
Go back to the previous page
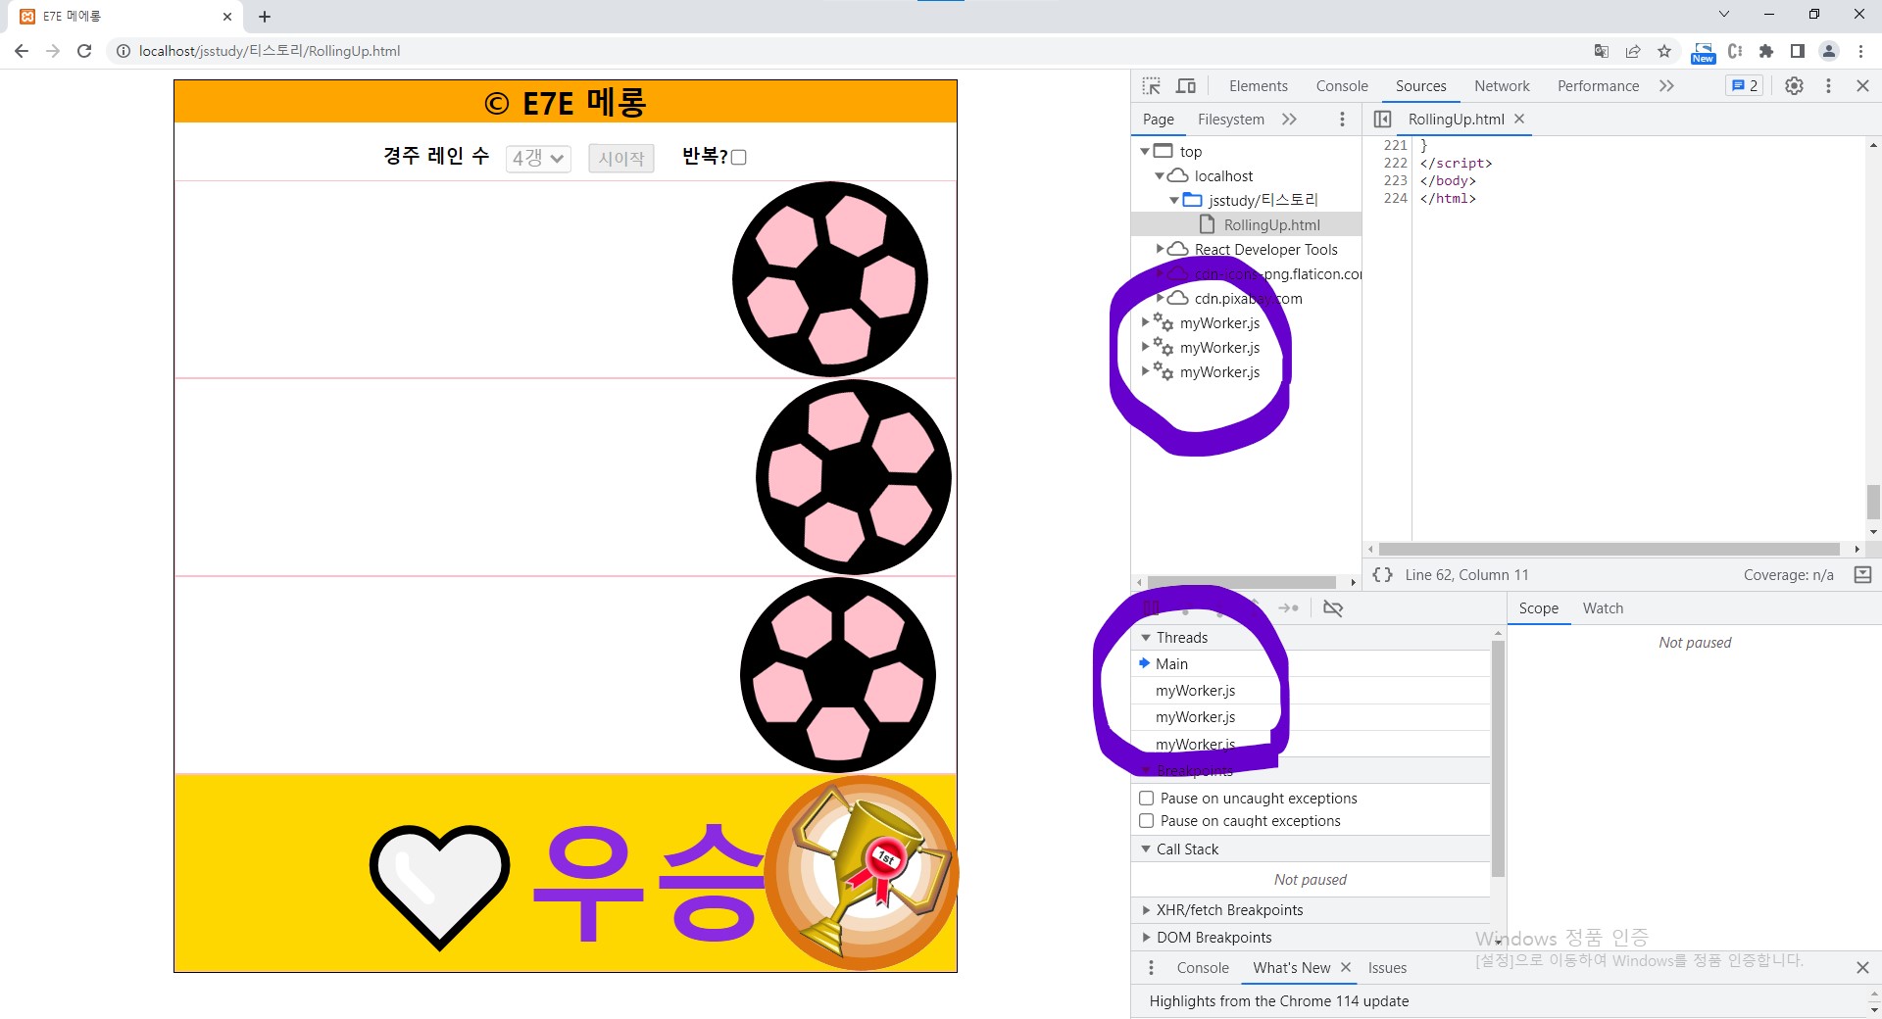pyautogui.click(x=22, y=51)
